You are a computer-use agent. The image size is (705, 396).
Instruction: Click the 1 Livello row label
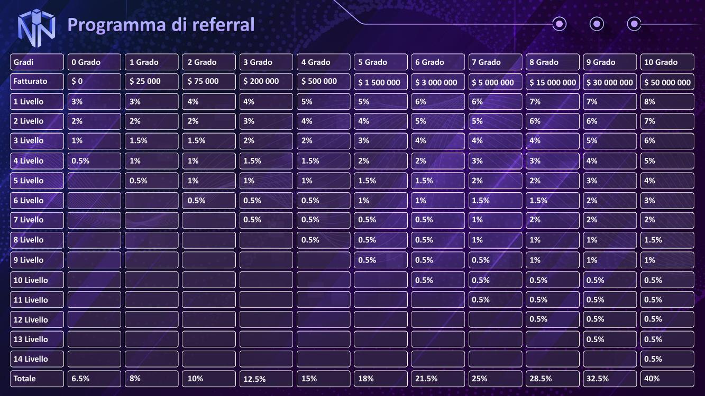pos(36,101)
